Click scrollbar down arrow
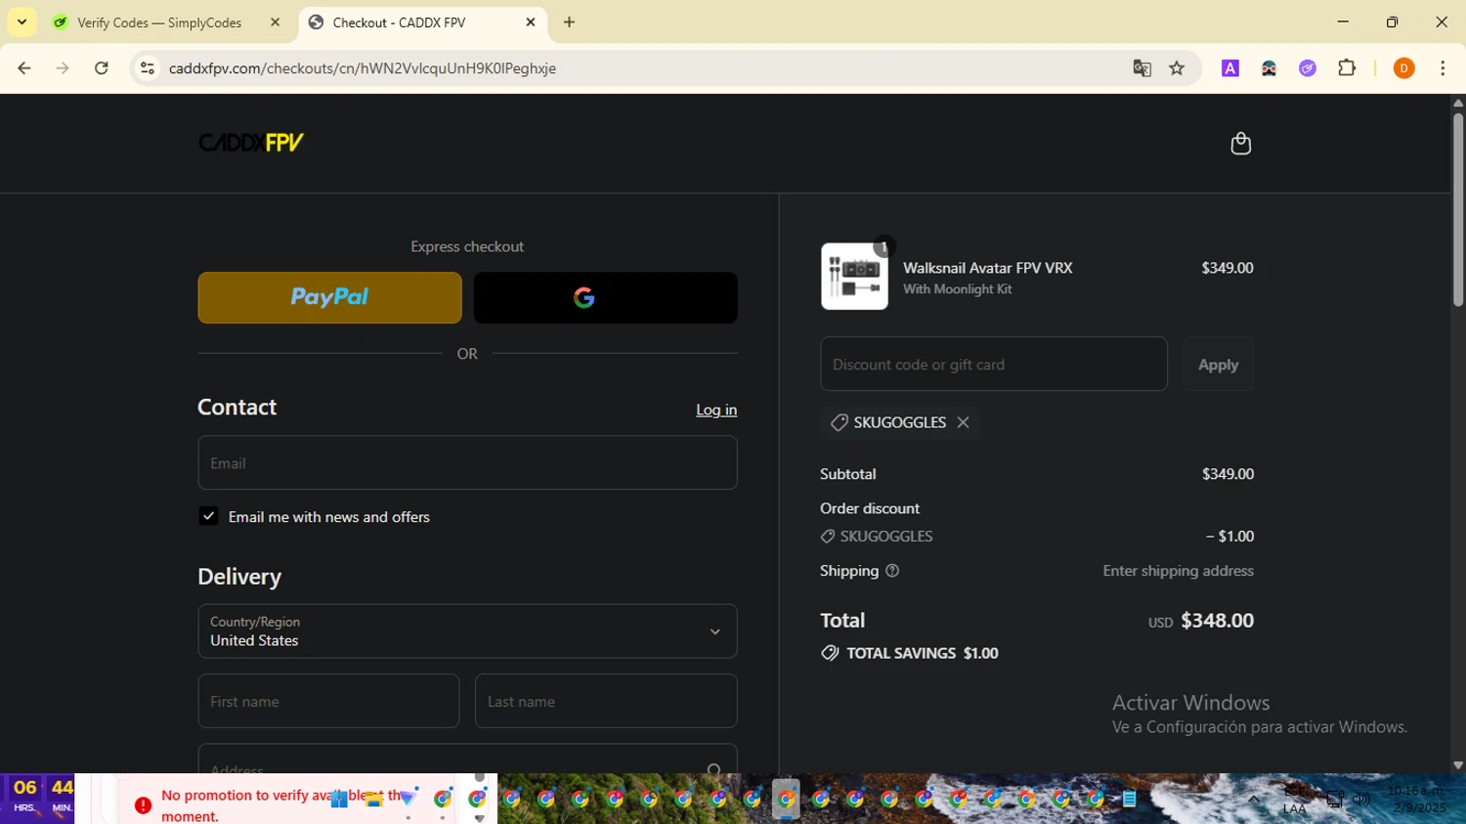 pos(1457,765)
